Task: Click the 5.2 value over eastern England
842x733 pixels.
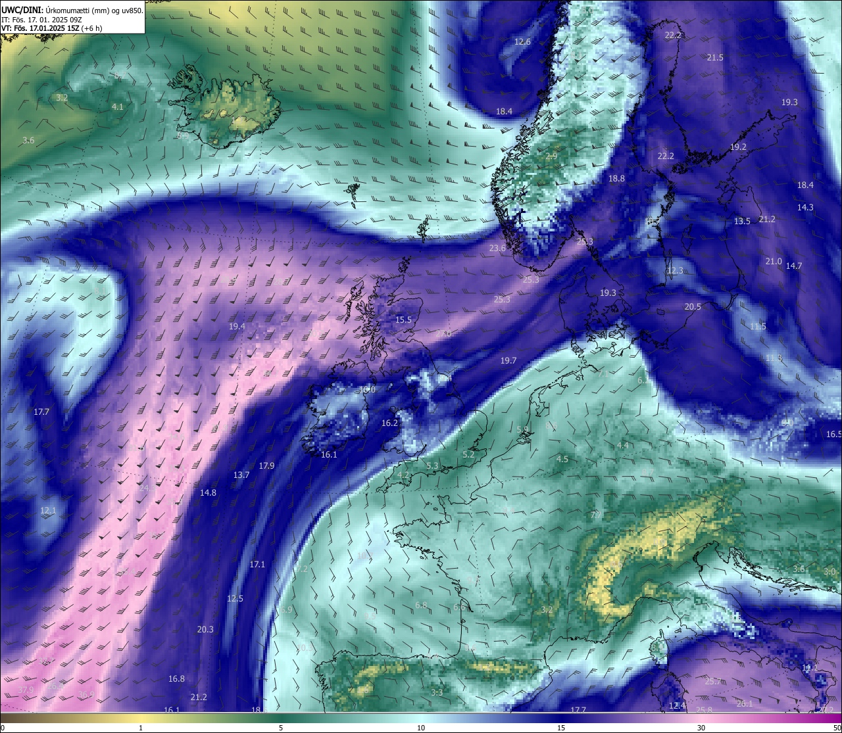Action: [468, 454]
